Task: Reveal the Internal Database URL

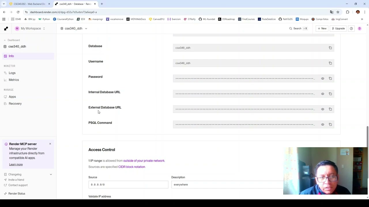Action: (x=323, y=94)
